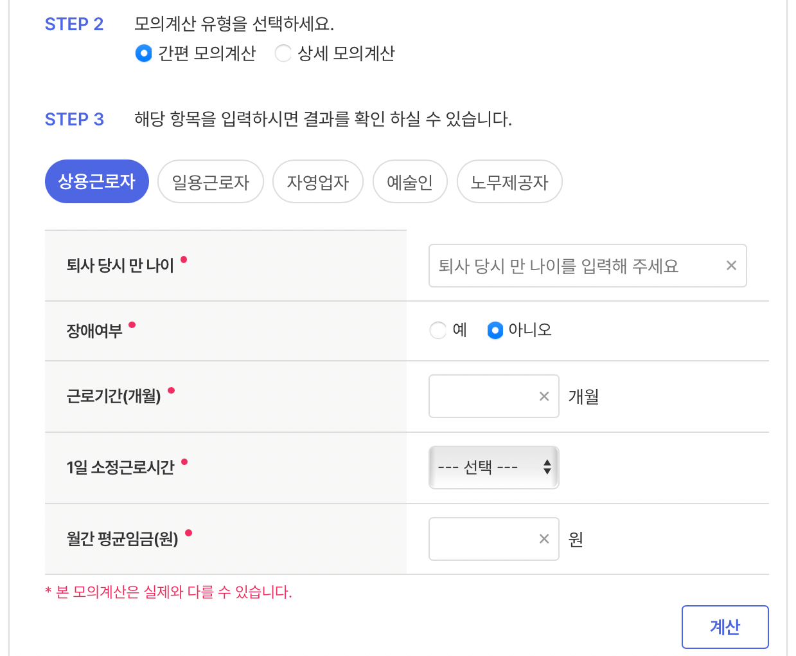Image resolution: width=796 pixels, height=656 pixels.
Task: Click the 계산 button
Action: pyautogui.click(x=725, y=626)
